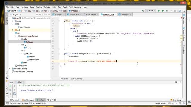Click getAllGenres() editor breadcrumb
The image size is (191, 107).
tap(77, 79)
